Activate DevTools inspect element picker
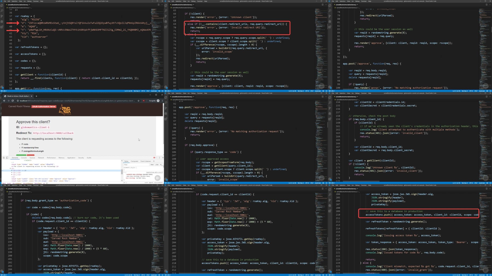Screen dimensions: 492x276 coord(4,158)
